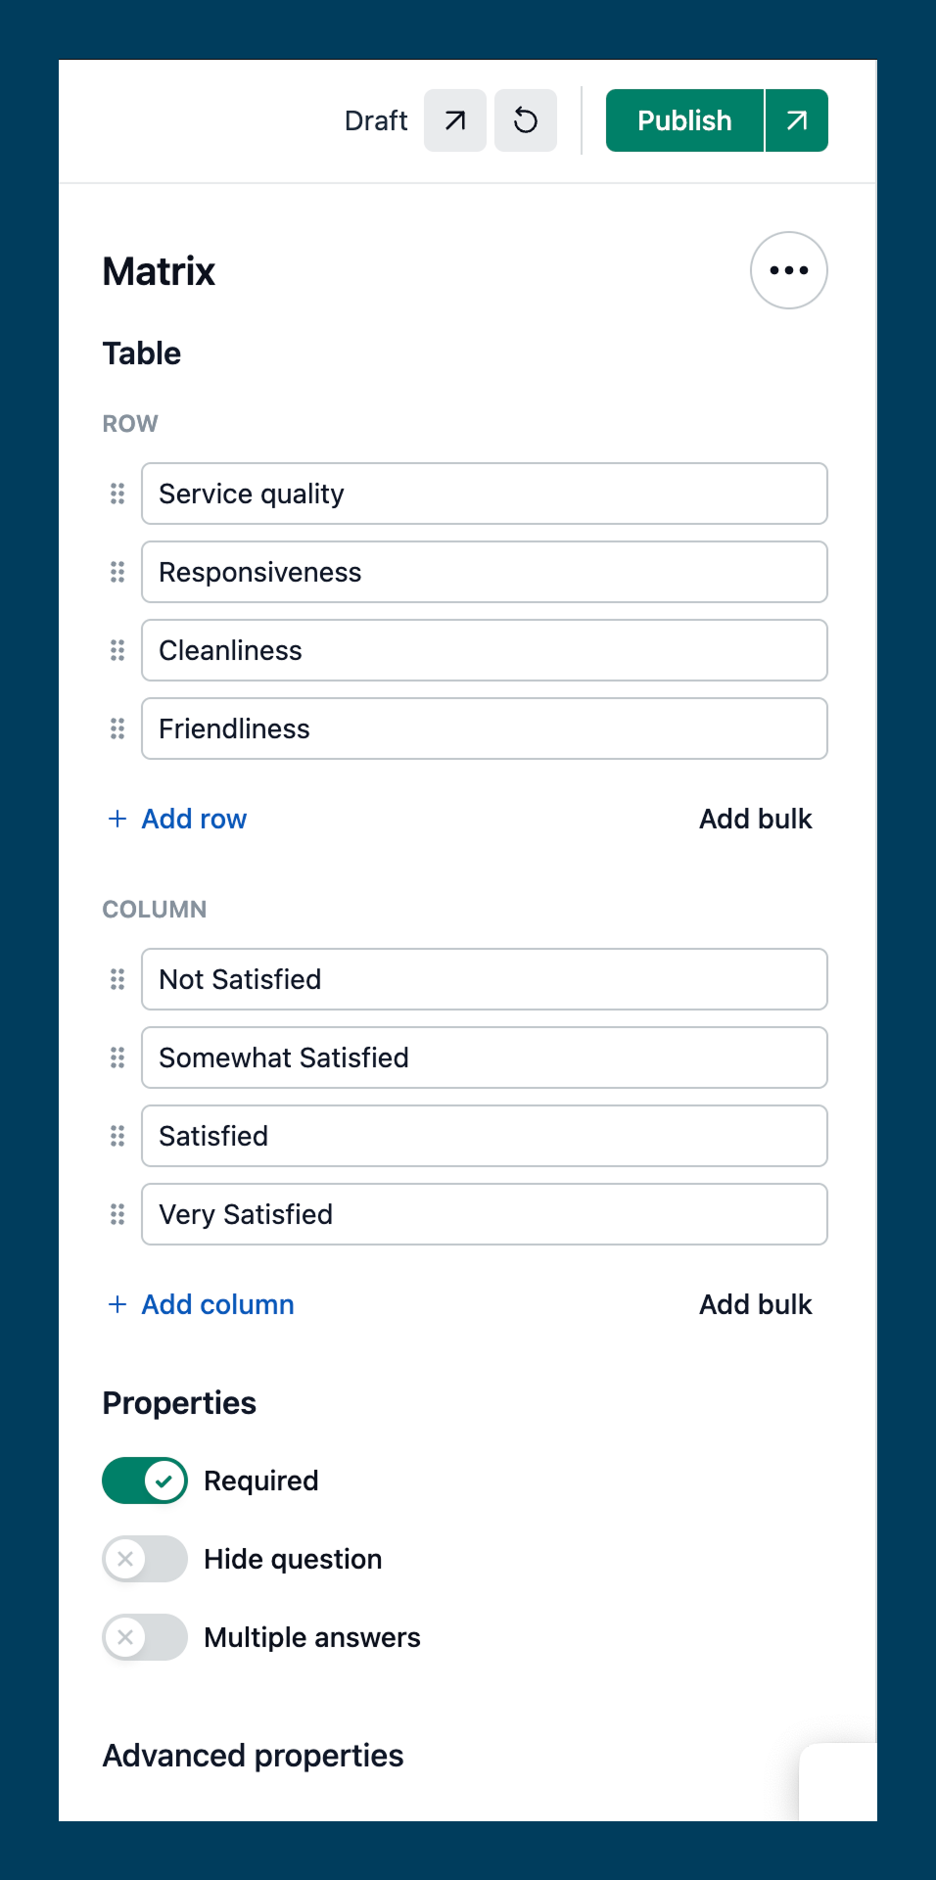Open the draft preview arrow icon
This screenshot has height=1880, width=936.
(x=455, y=120)
